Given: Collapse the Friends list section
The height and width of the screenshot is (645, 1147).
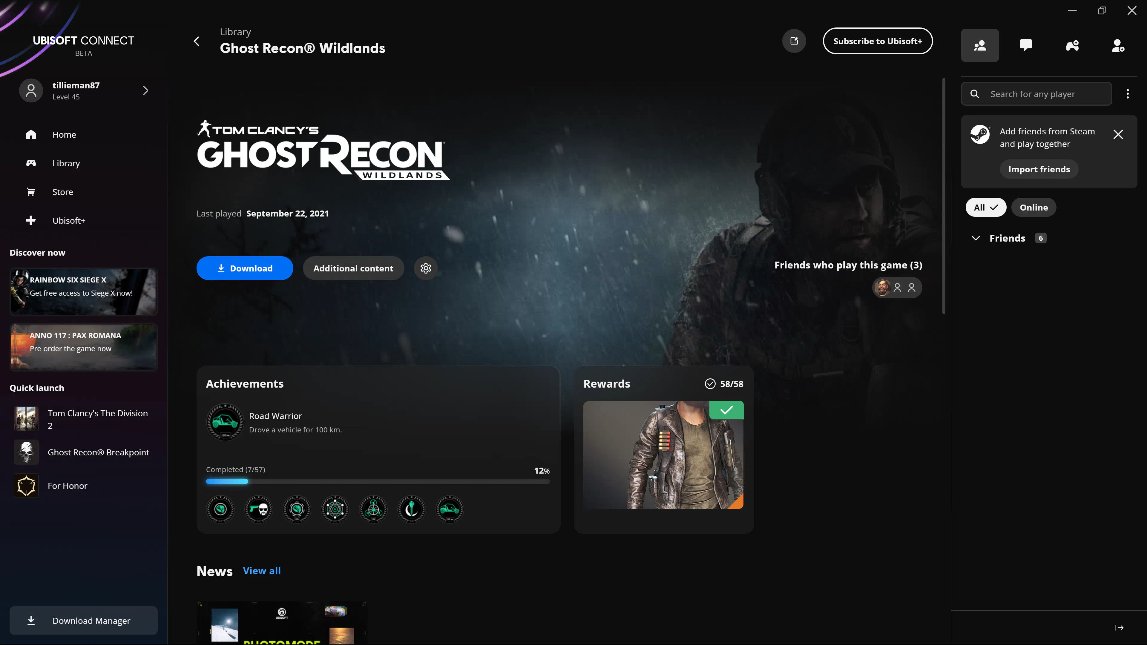Looking at the screenshot, I should tap(975, 238).
